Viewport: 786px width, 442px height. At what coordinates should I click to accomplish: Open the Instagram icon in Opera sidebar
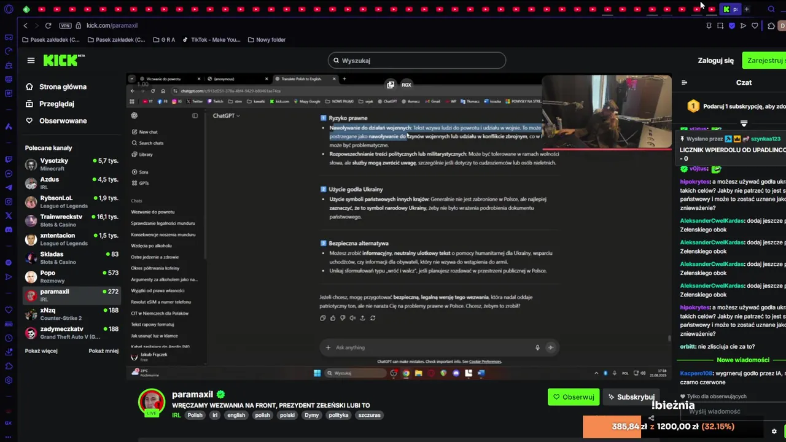(9, 201)
